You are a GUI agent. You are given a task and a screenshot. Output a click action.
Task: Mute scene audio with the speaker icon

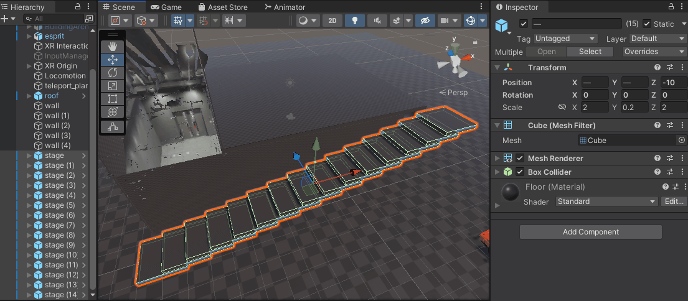[377, 21]
